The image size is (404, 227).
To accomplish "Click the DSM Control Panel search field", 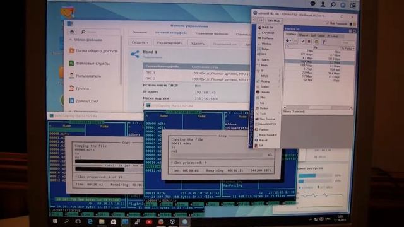I will [100, 32].
